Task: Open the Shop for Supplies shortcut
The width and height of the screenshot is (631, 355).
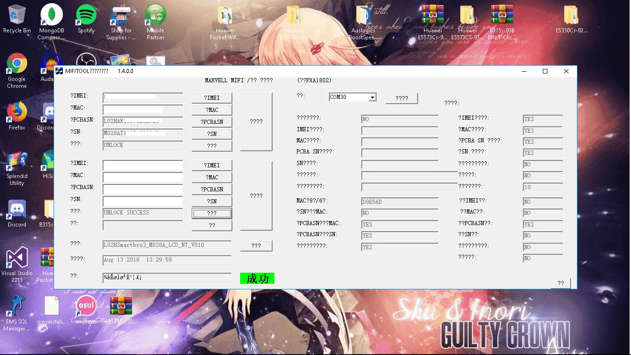Action: point(121,22)
